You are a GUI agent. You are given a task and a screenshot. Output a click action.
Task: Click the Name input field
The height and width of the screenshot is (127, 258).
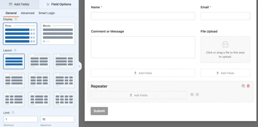pyautogui.click(x=143, y=16)
